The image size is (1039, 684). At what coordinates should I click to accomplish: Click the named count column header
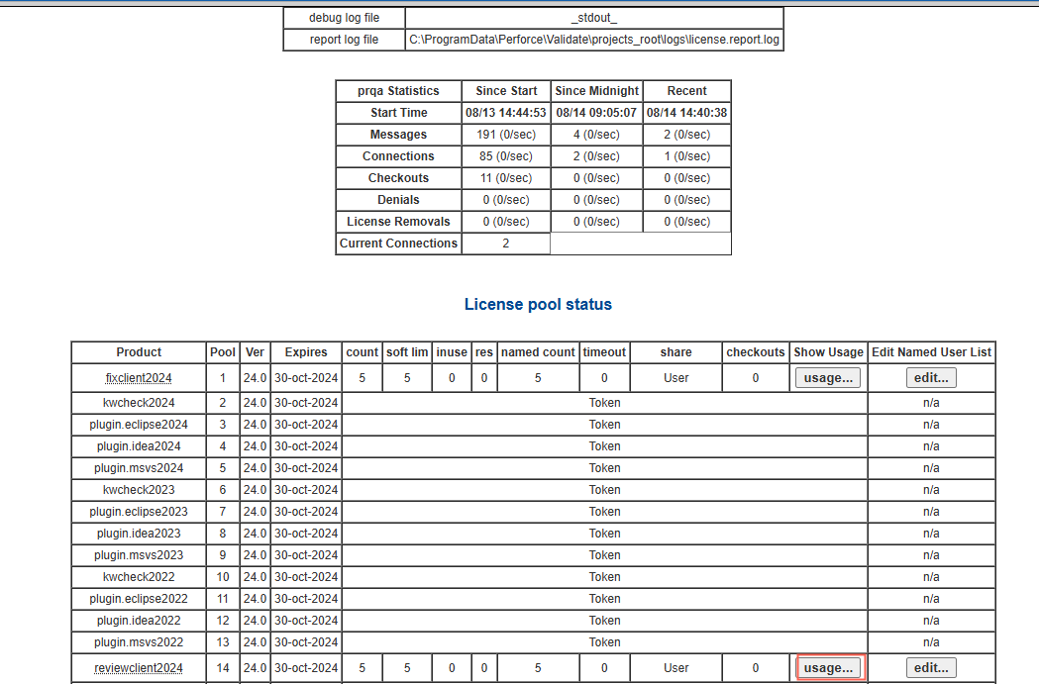coord(538,352)
